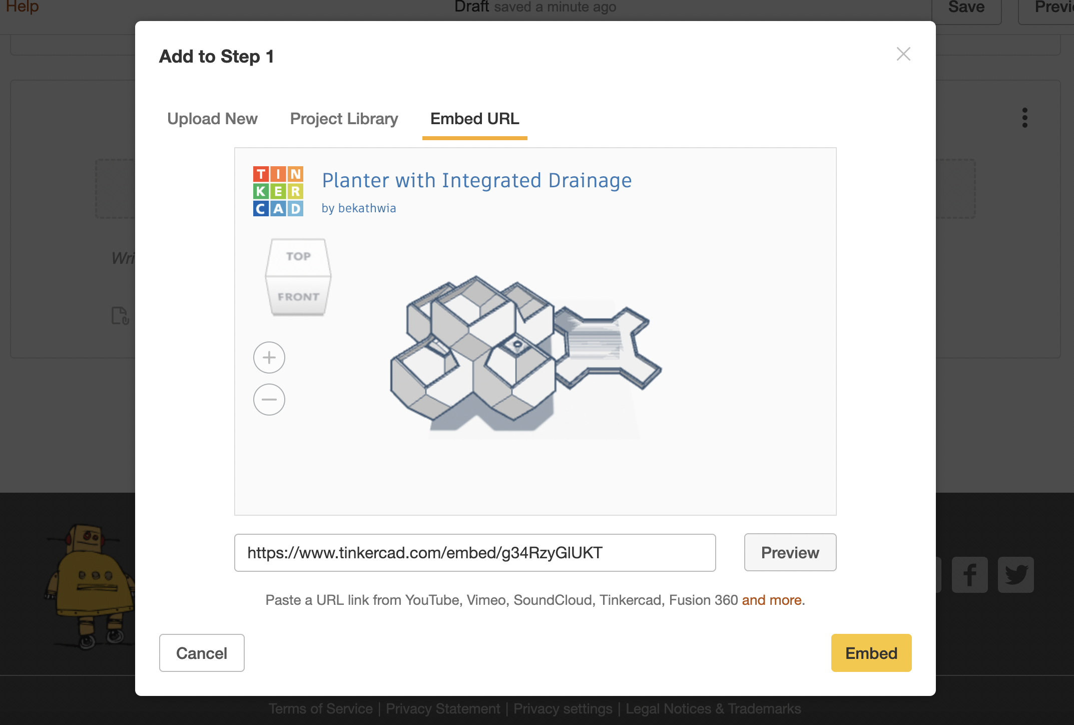
Task: Cancel the embed dialog
Action: (201, 652)
